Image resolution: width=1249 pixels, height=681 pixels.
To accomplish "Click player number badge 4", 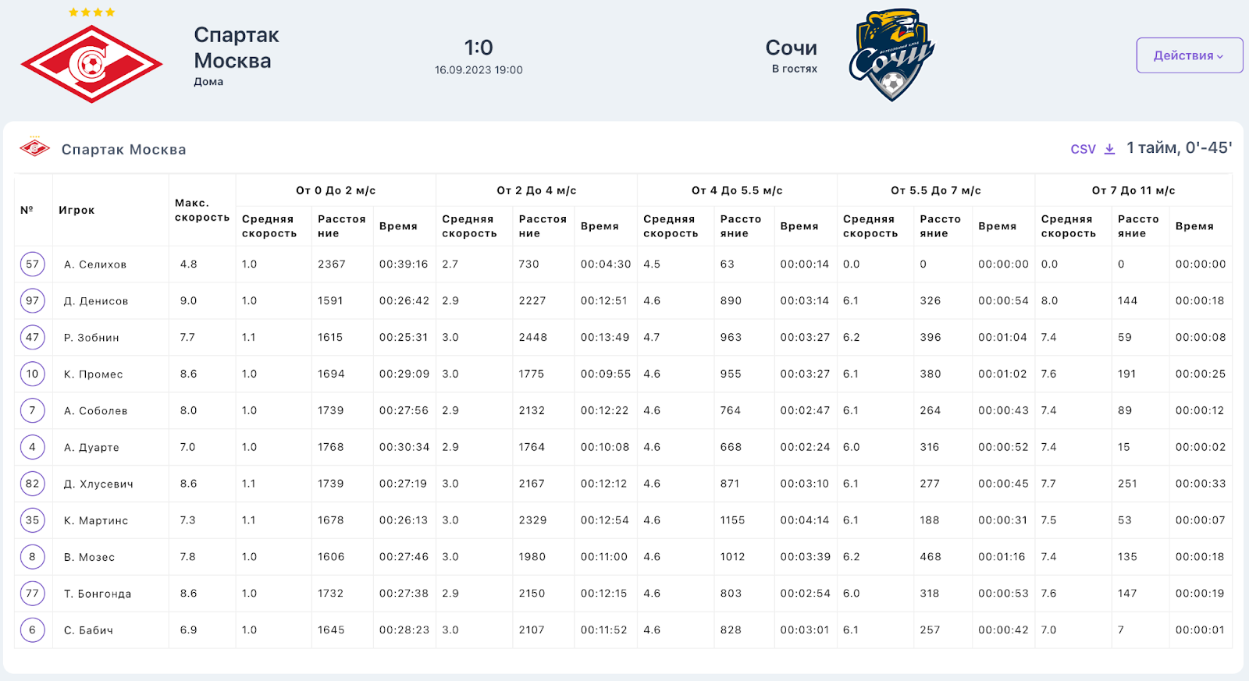I will pyautogui.click(x=32, y=447).
